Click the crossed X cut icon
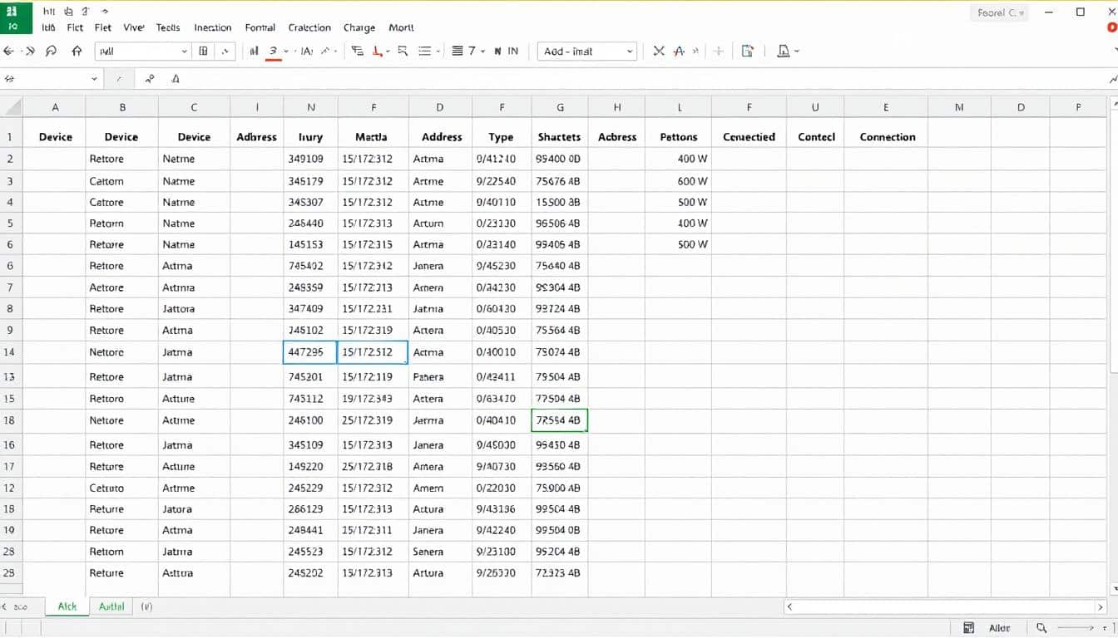This screenshot has height=638, width=1118. (659, 51)
